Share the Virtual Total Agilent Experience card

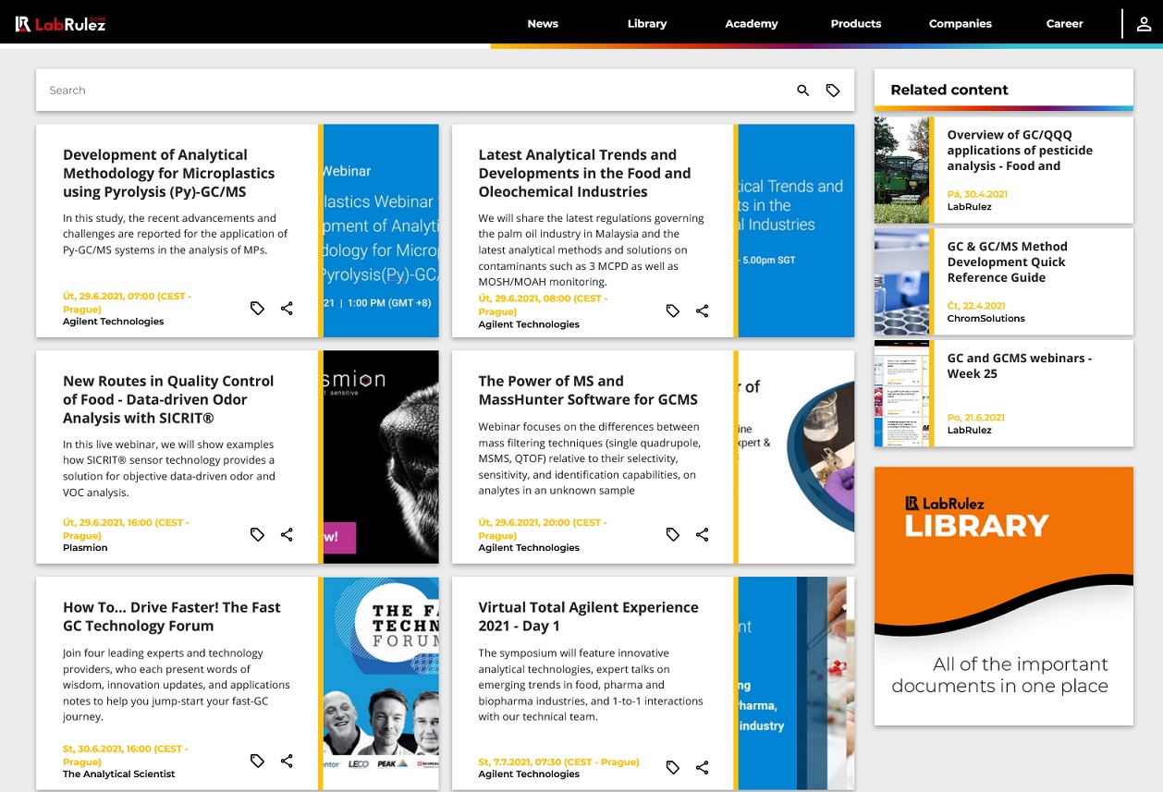click(x=703, y=767)
